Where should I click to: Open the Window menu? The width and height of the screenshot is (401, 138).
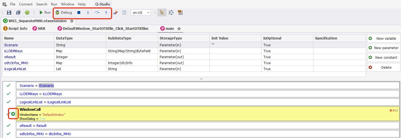(x=67, y=4)
